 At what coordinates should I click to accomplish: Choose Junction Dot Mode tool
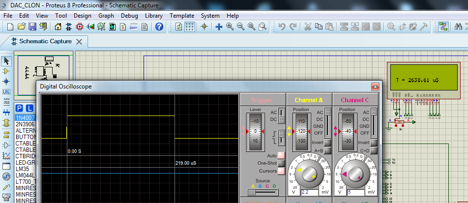coord(6,82)
